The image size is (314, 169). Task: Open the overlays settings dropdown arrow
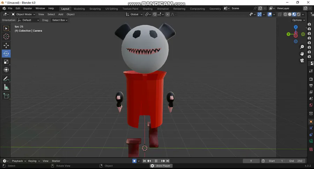pyautogui.click(x=274, y=14)
